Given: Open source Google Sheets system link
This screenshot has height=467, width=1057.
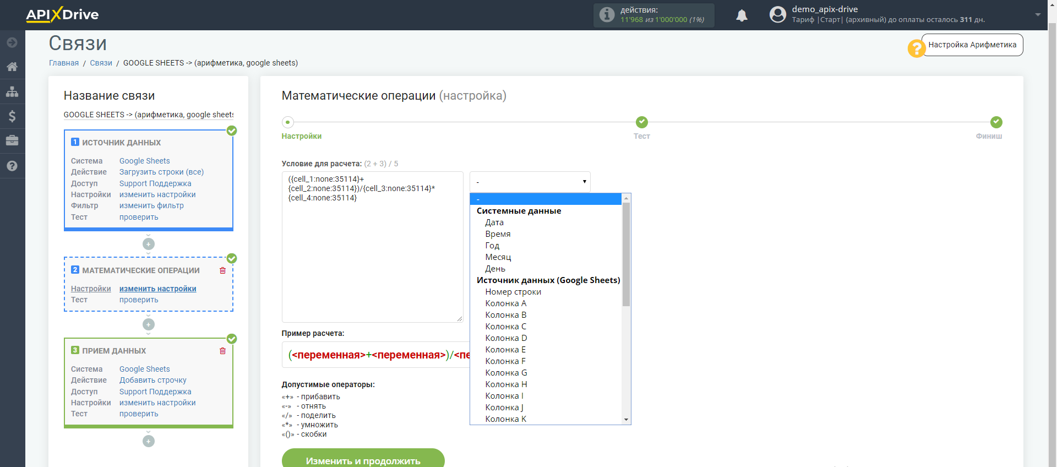Looking at the screenshot, I should point(145,161).
